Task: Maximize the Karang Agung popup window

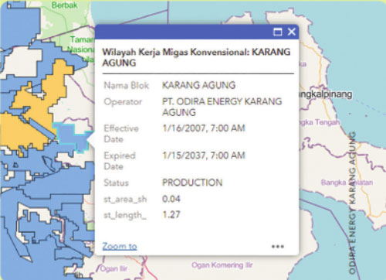Action: pos(277,32)
